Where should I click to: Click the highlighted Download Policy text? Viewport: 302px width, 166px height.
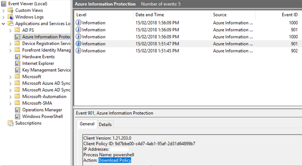coord(115,160)
